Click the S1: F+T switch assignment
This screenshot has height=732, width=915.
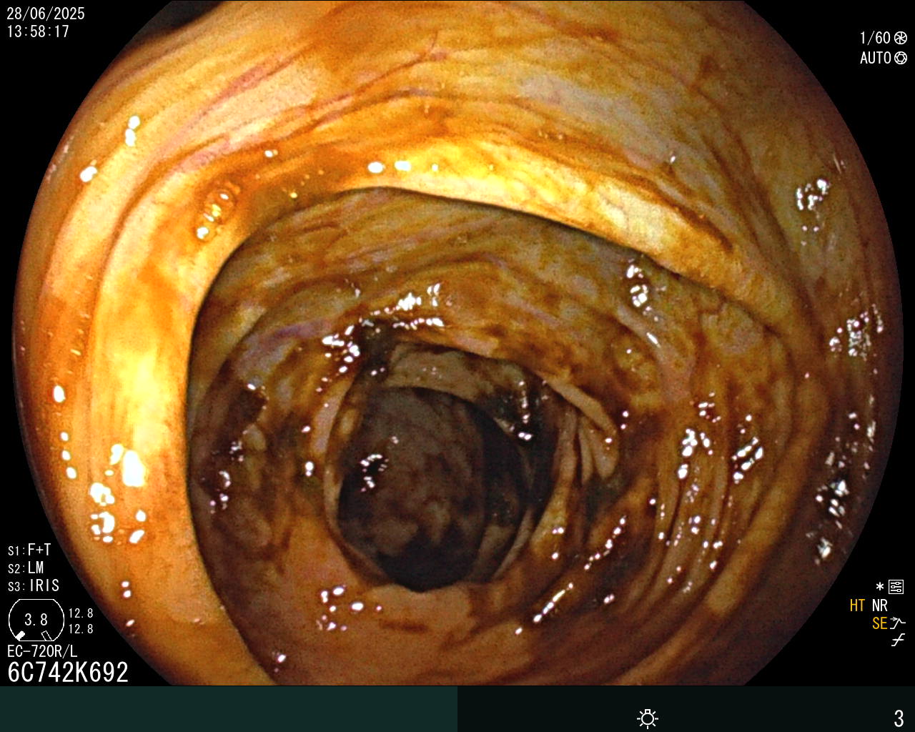pos(29,550)
